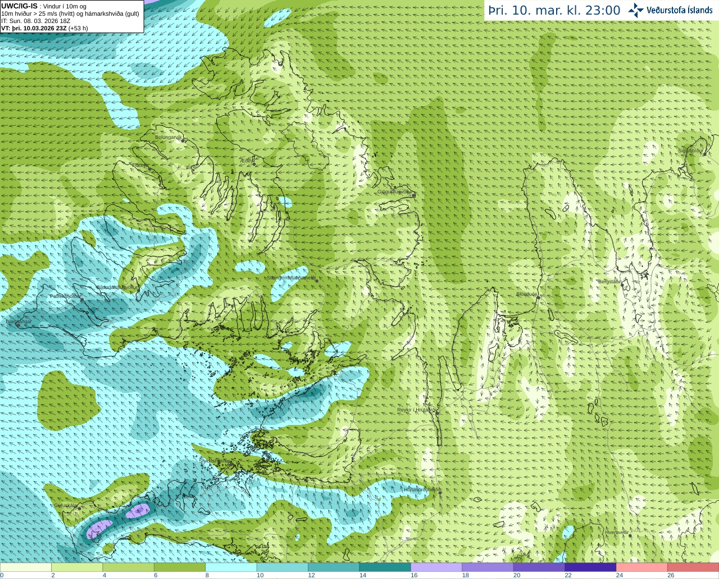719x579 pixels.
Task: Select the Bergstaðir station label
Action: 609,282
